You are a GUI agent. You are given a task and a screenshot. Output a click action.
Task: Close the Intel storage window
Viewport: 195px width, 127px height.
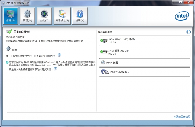[x=188, y=2]
